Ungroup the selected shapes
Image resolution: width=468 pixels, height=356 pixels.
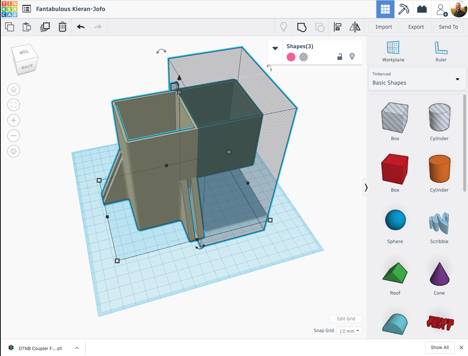pyautogui.click(x=320, y=27)
